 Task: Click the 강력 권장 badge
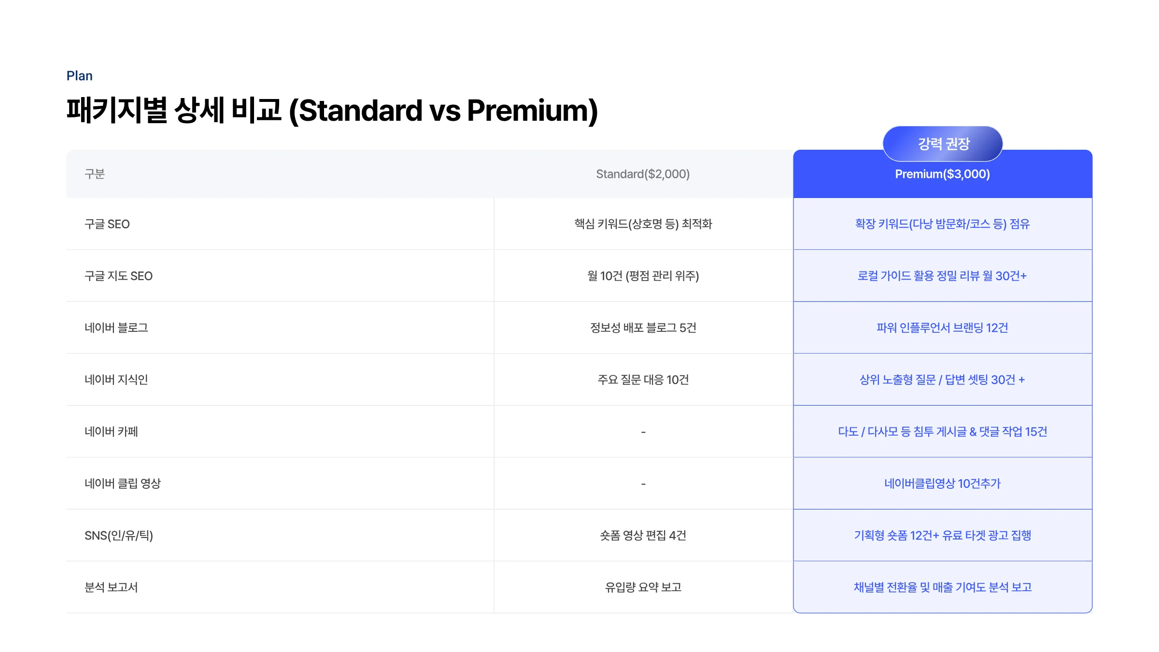point(943,144)
